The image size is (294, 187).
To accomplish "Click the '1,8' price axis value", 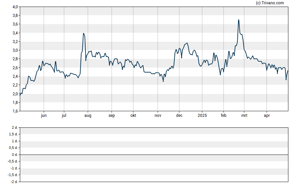I will [15, 102].
